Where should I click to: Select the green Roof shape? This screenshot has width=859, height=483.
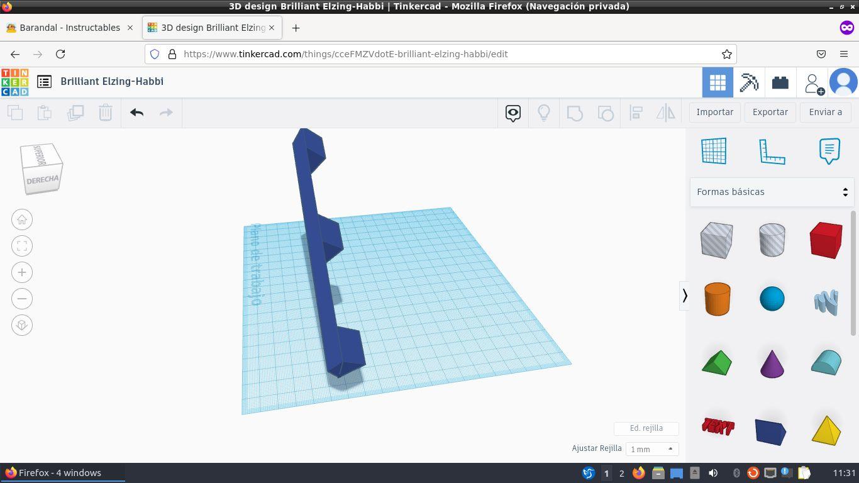click(717, 363)
